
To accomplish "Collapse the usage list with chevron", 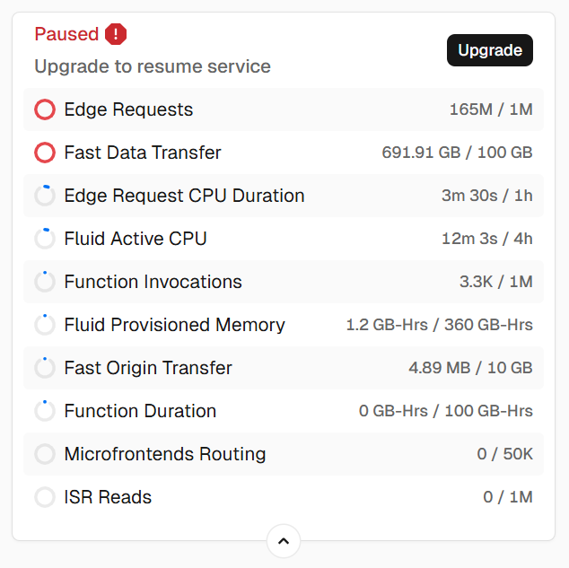I will tap(284, 541).
